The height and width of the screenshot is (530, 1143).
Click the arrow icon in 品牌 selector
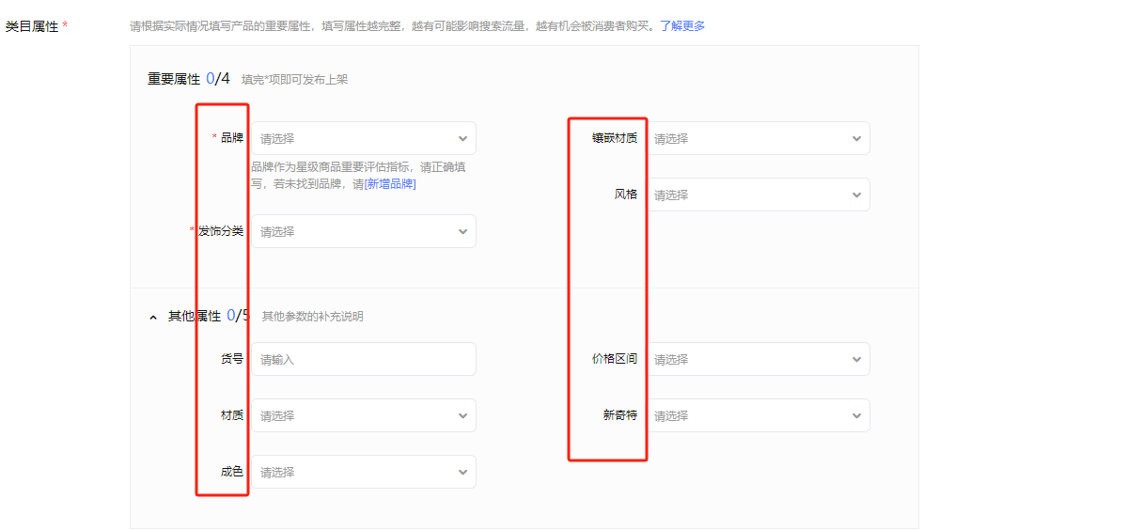(x=462, y=139)
